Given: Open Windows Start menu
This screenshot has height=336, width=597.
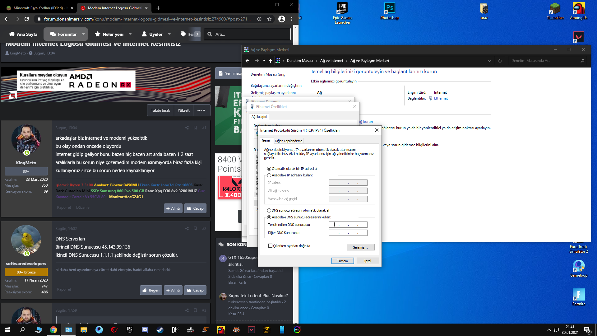Looking at the screenshot, I should coord(7,330).
